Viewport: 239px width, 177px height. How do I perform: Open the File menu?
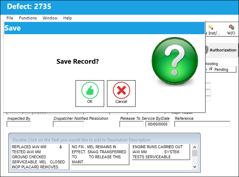(10, 18)
